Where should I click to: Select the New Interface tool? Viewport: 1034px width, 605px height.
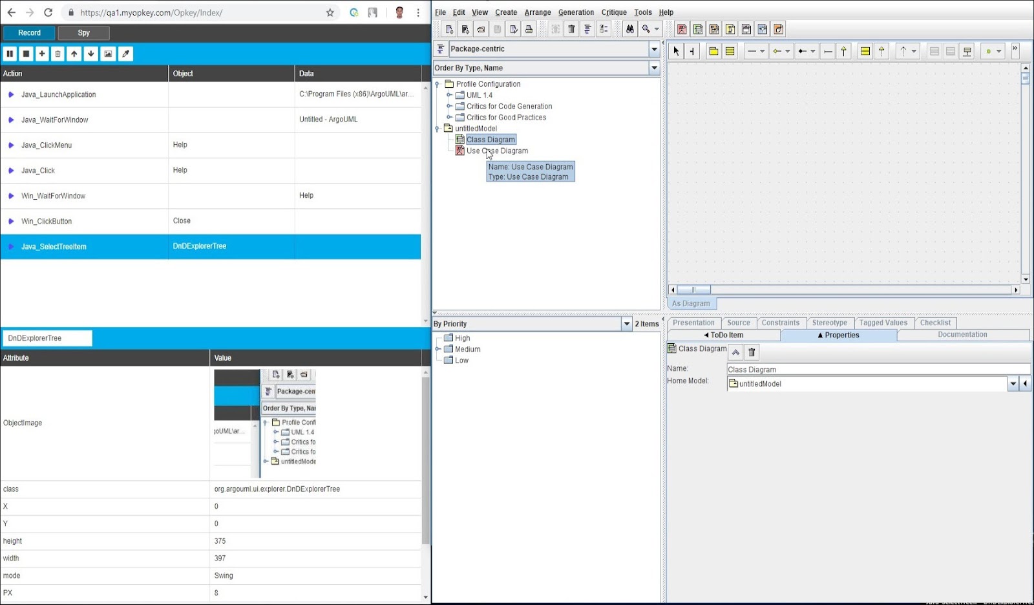[865, 51]
